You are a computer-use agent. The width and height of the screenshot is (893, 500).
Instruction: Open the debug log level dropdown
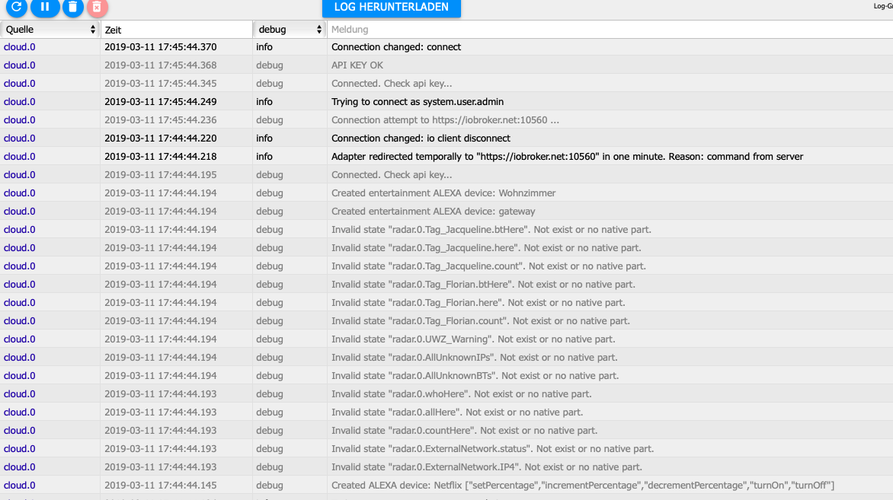[290, 30]
